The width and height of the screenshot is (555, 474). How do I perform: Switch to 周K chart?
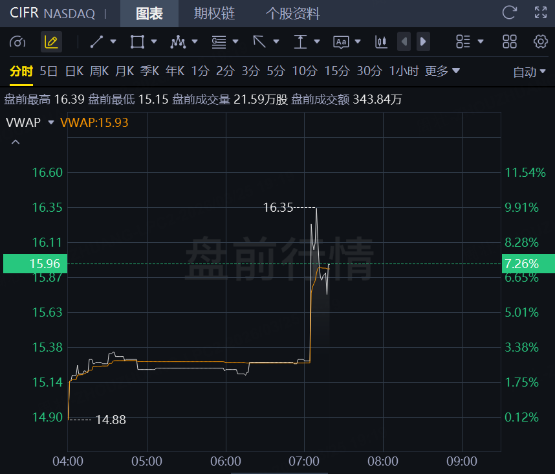coord(99,71)
